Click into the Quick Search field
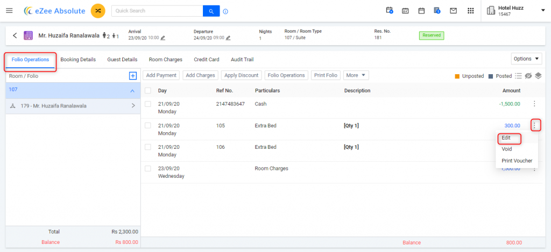551x252 pixels. [x=157, y=11]
